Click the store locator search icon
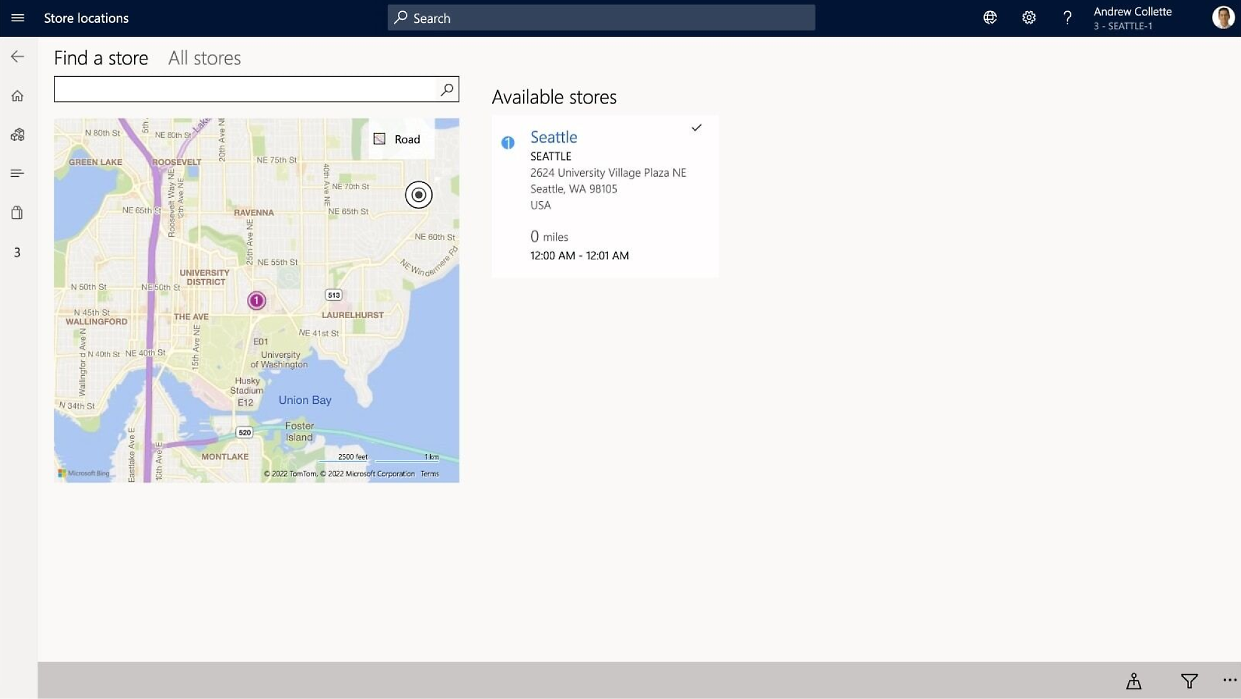 pyautogui.click(x=447, y=89)
